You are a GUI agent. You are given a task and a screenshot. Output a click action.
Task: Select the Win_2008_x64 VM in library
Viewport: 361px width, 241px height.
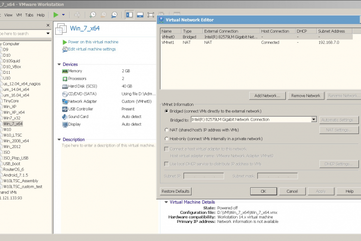[x=16, y=141]
